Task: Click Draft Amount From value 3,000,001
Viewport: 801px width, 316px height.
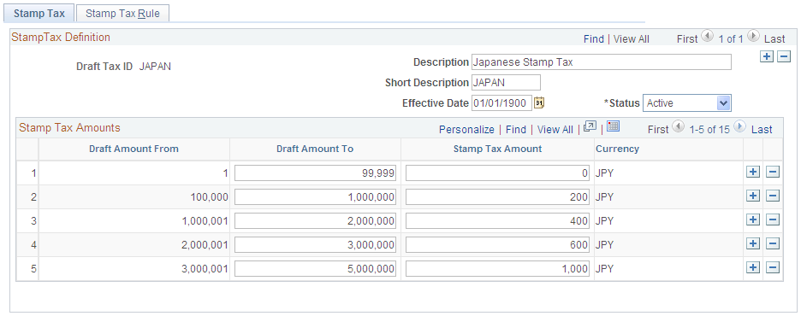Action: coord(205,268)
